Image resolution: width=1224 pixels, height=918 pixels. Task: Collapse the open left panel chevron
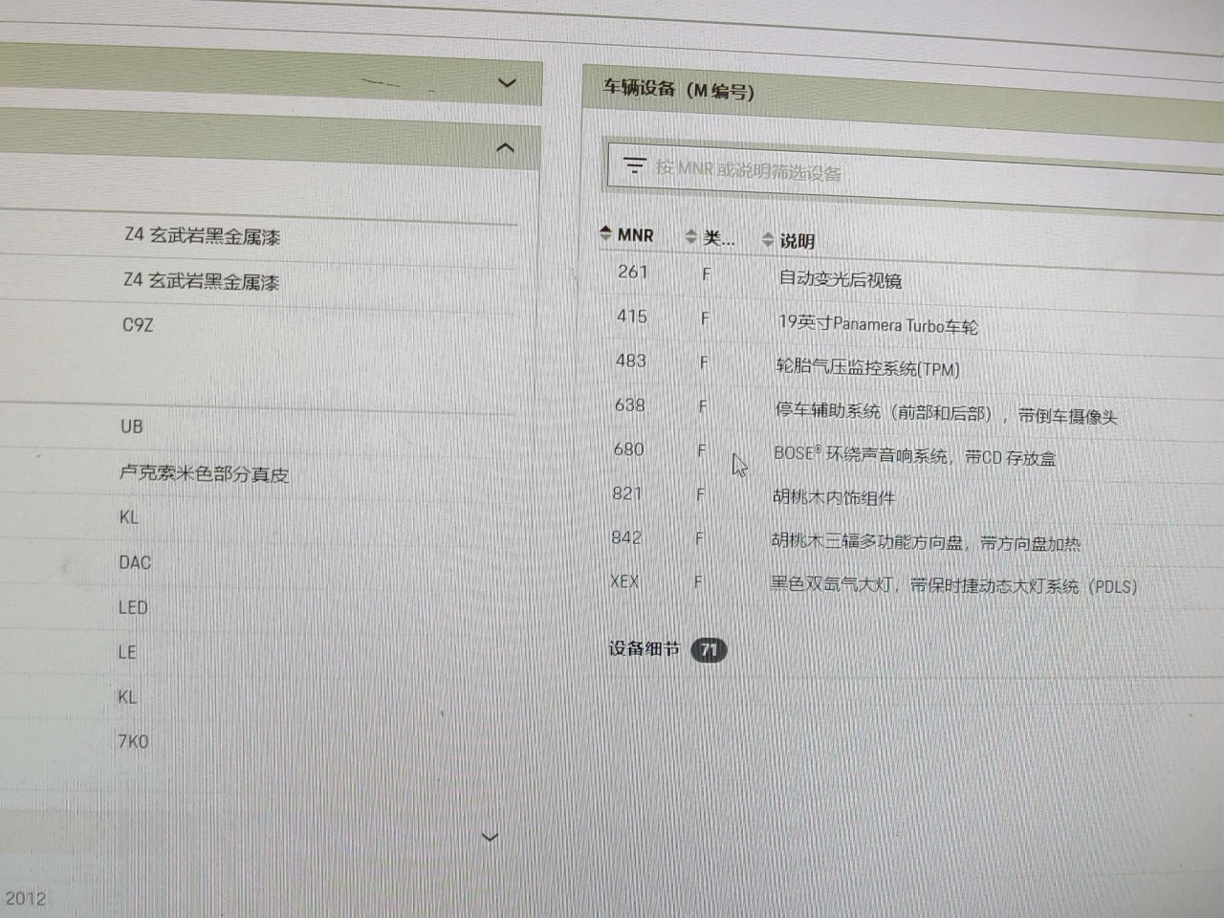coord(506,147)
